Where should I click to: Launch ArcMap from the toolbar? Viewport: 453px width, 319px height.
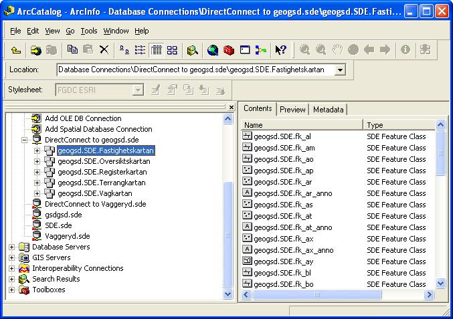[x=213, y=50]
